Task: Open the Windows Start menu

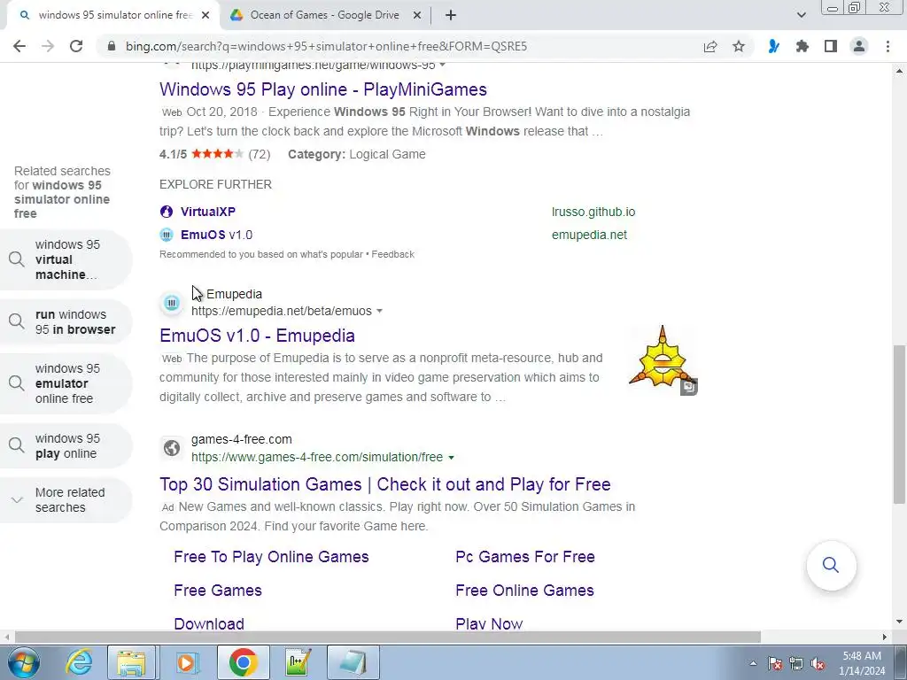Action: click(x=24, y=662)
